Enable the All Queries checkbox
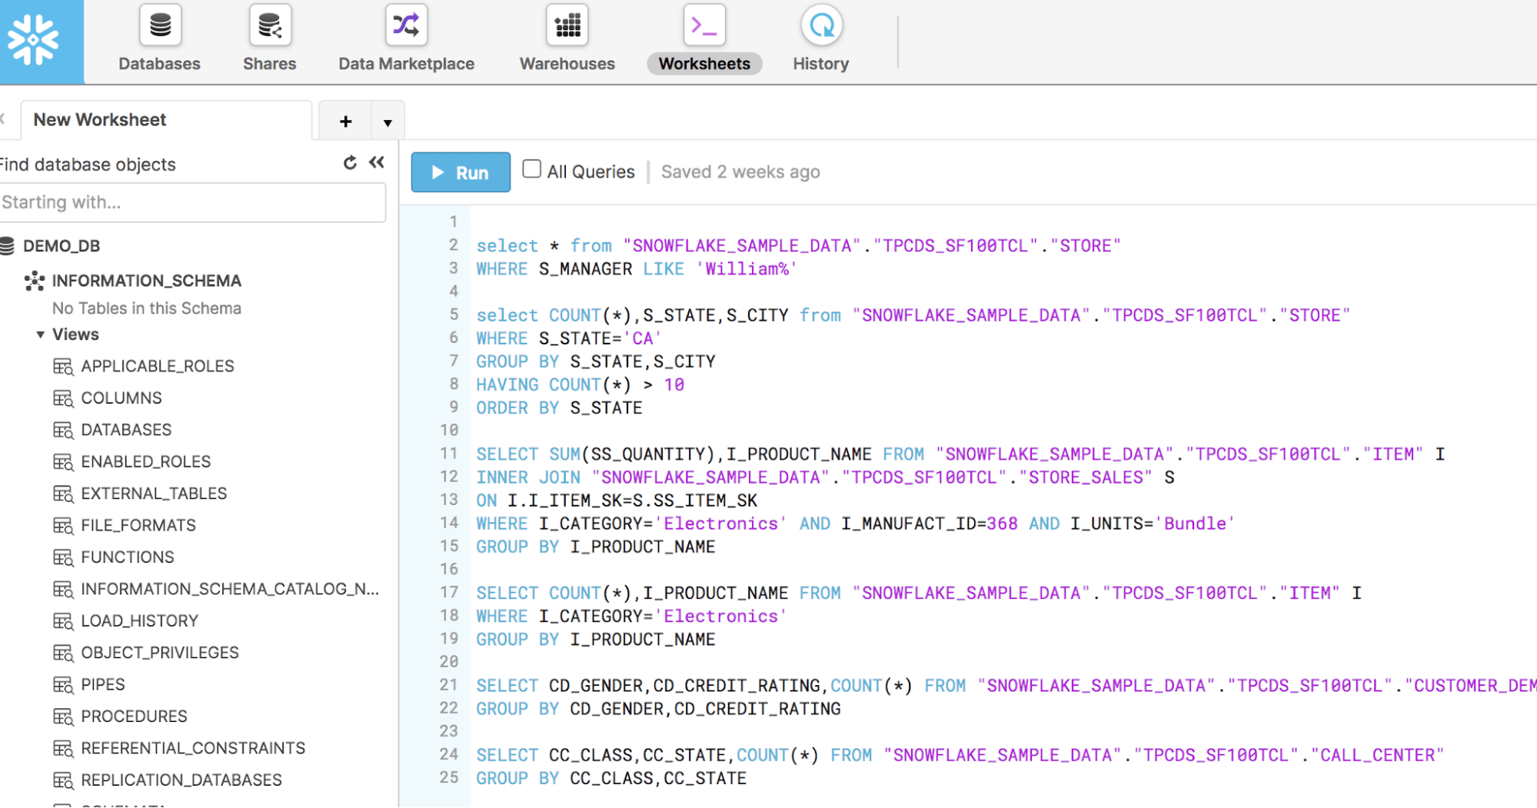The height and width of the screenshot is (808, 1537). 531,169
